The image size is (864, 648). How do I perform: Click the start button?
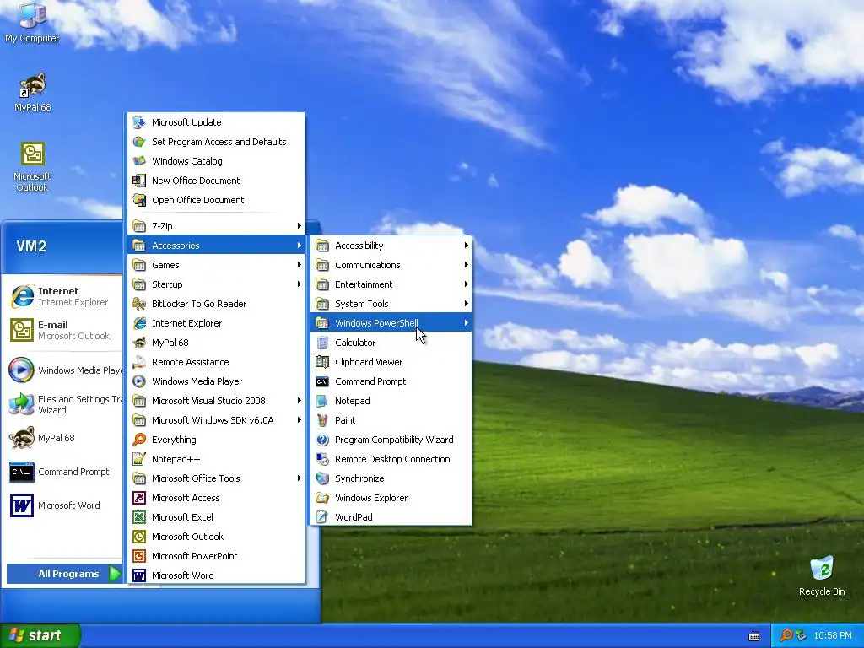(x=40, y=635)
